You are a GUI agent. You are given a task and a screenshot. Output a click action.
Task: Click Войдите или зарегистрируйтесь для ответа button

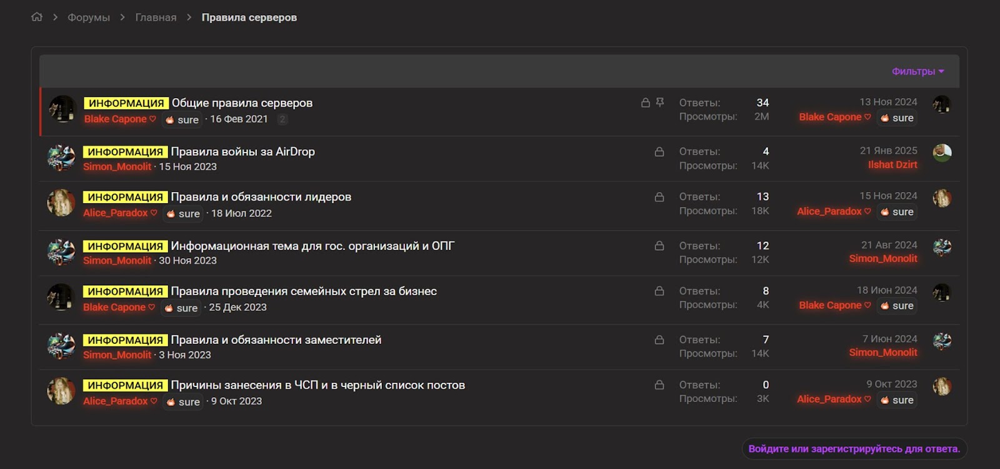854,449
